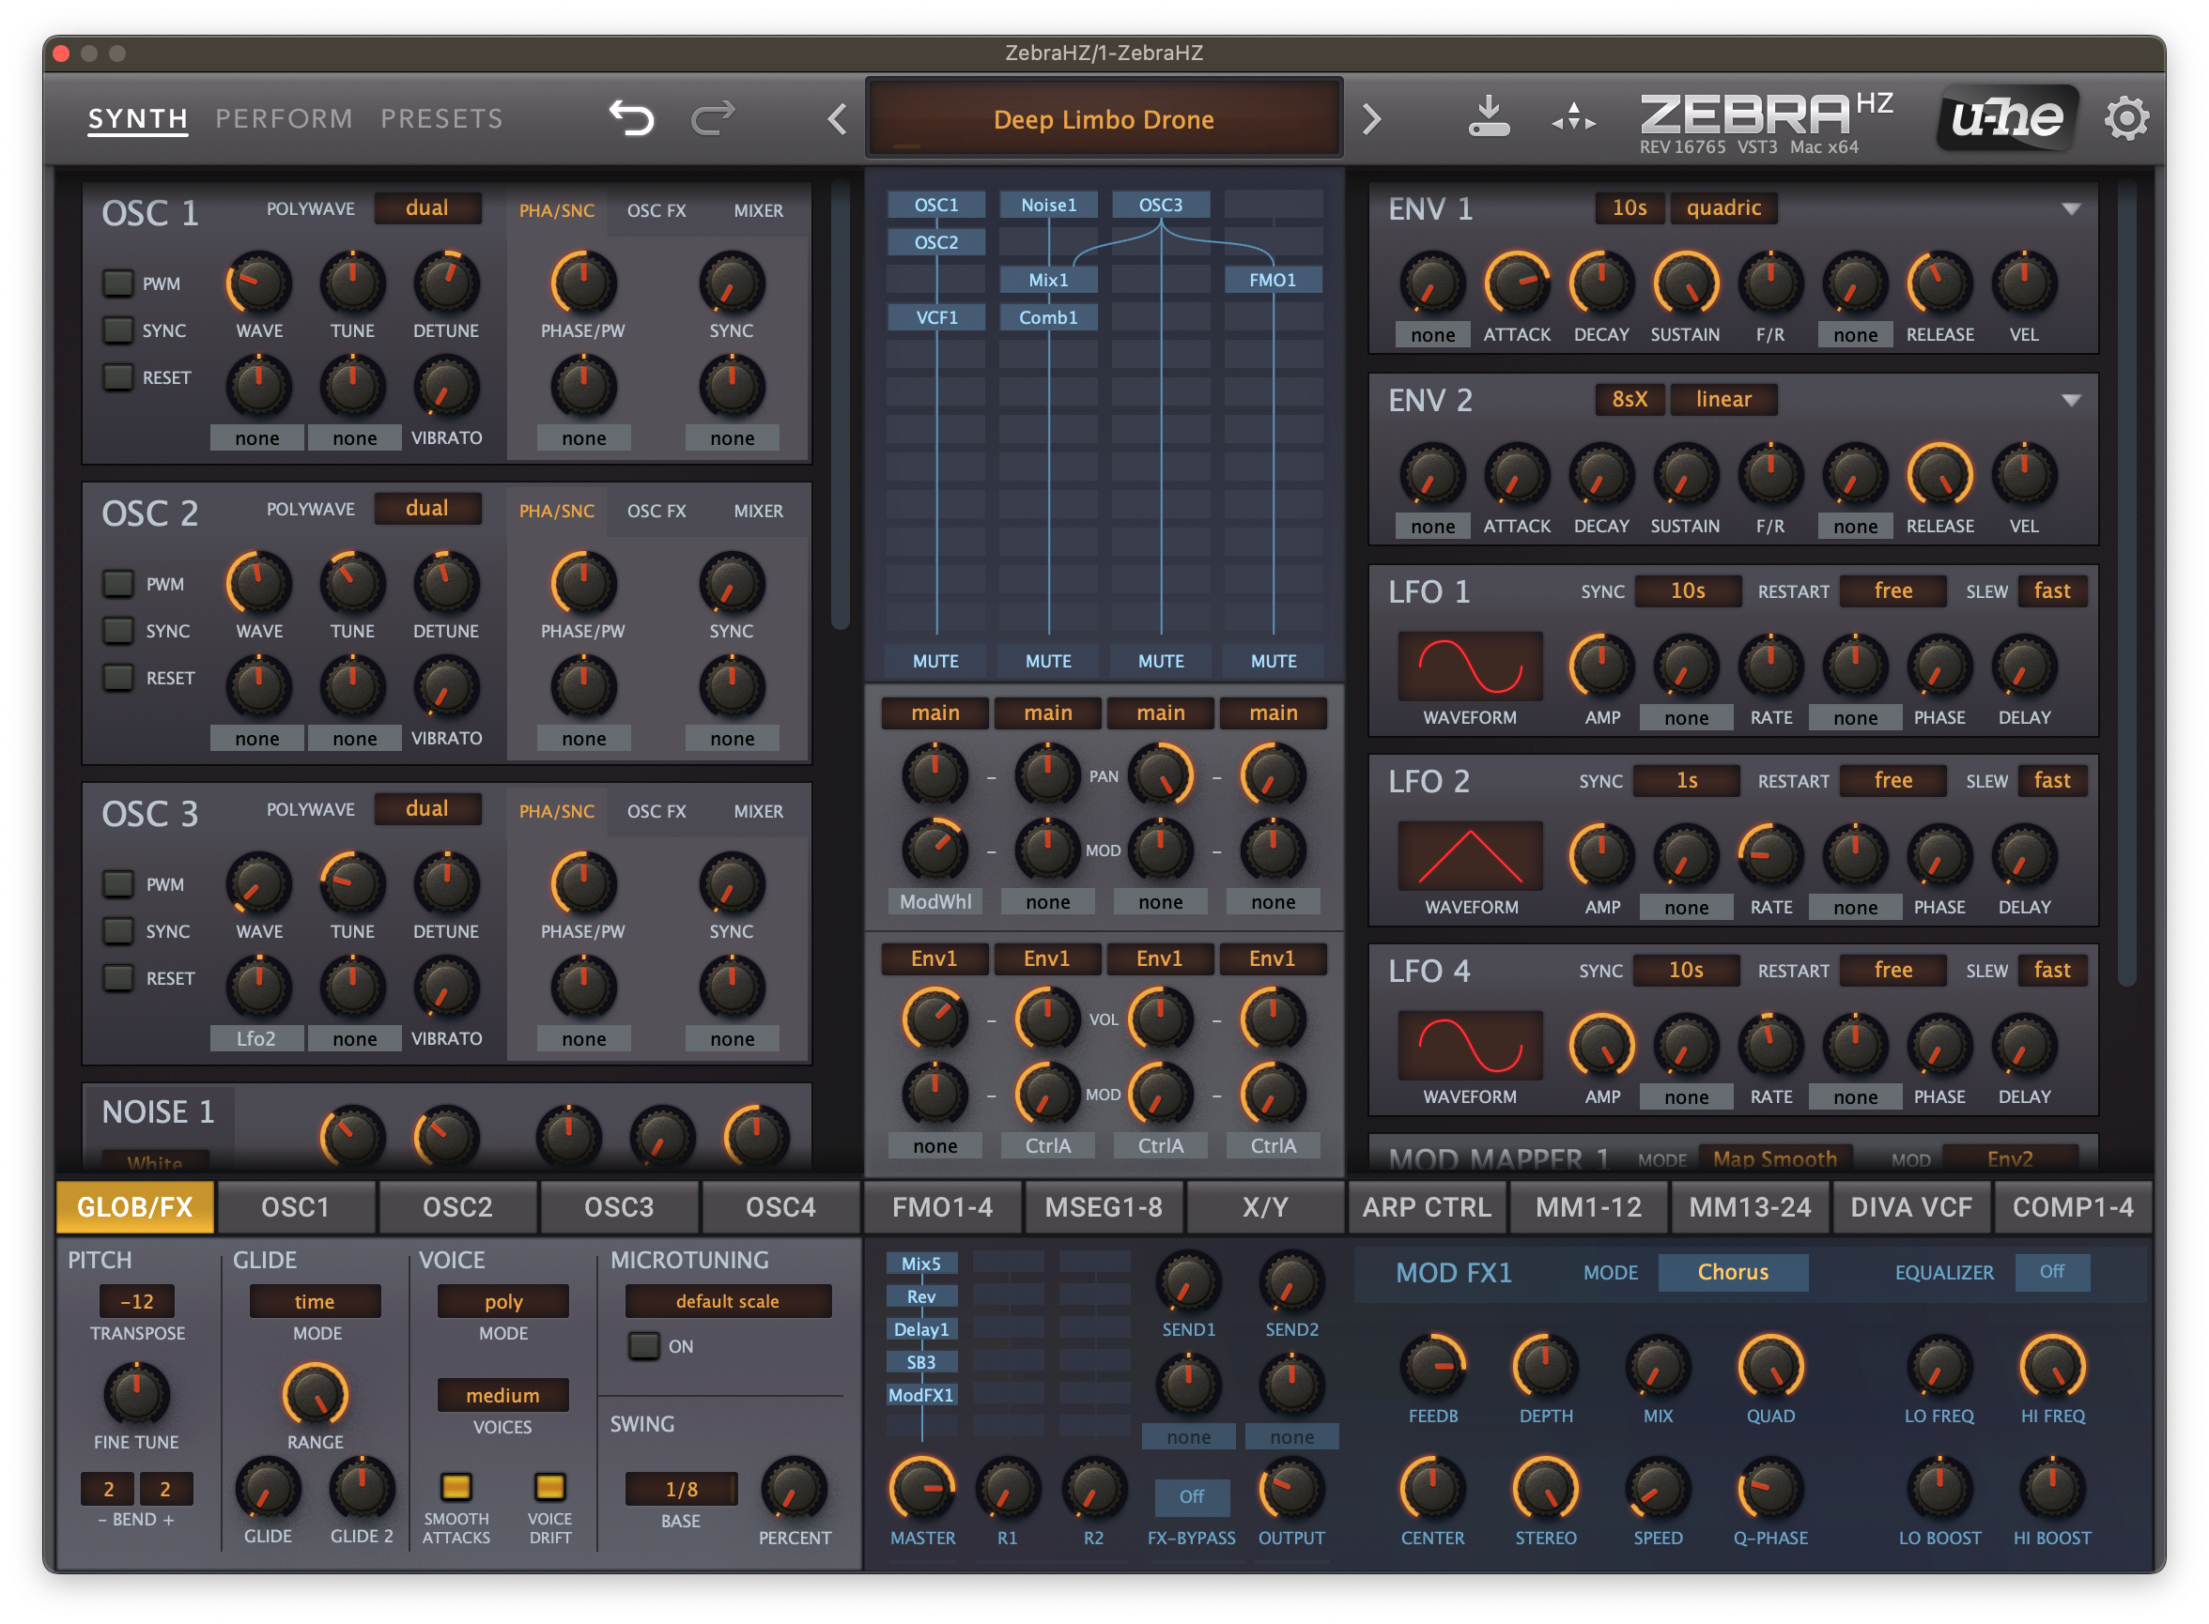The image size is (2209, 1624).
Task: Open MOD FX1 Chorus mode selector
Action: [x=1733, y=1272]
